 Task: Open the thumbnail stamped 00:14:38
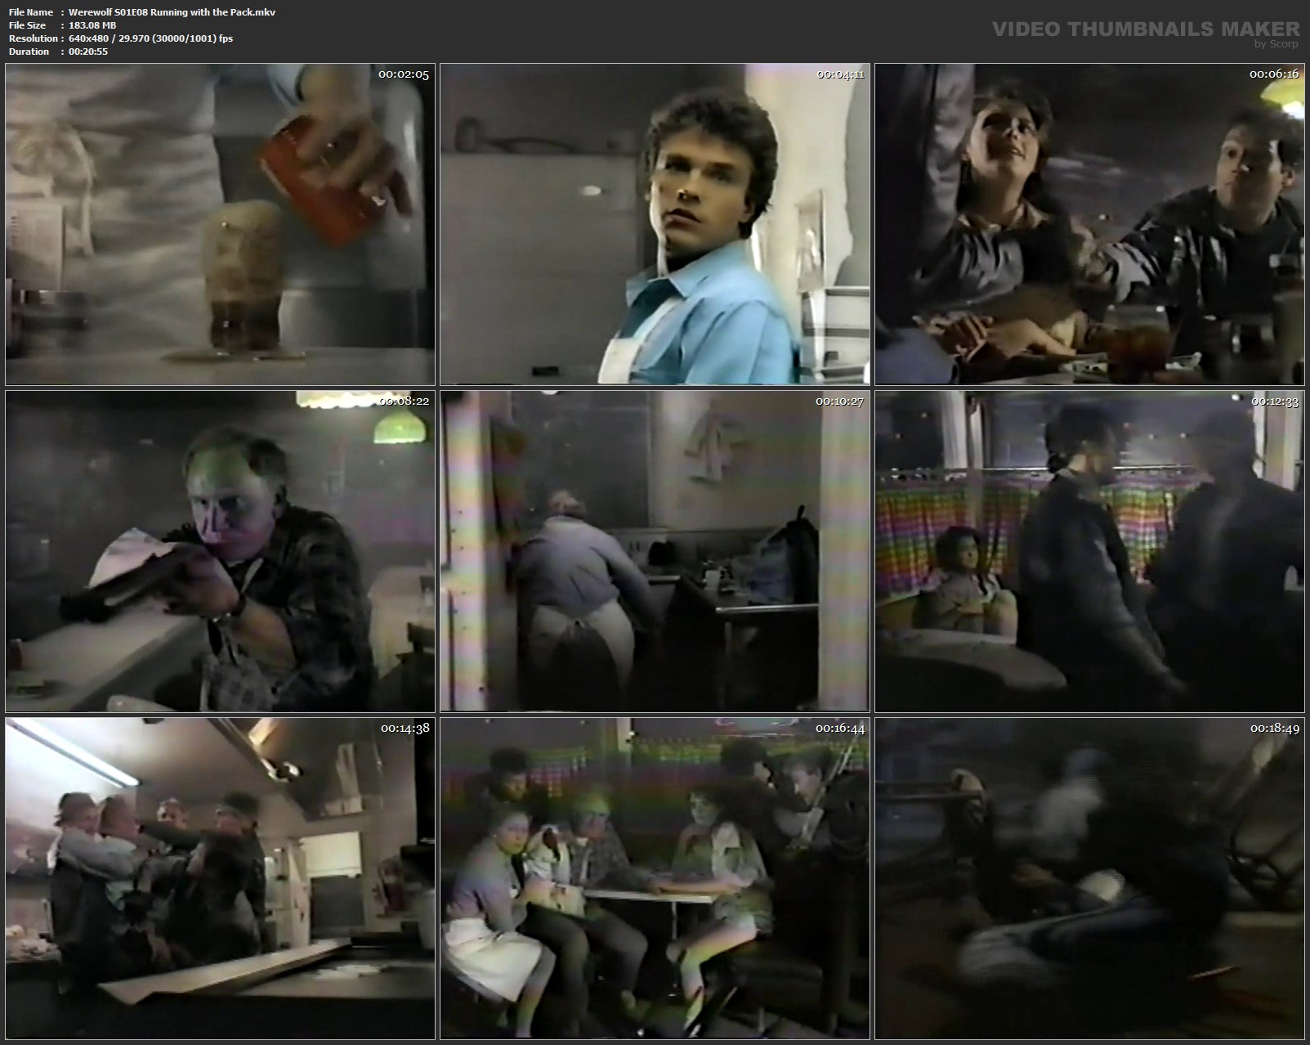click(220, 878)
